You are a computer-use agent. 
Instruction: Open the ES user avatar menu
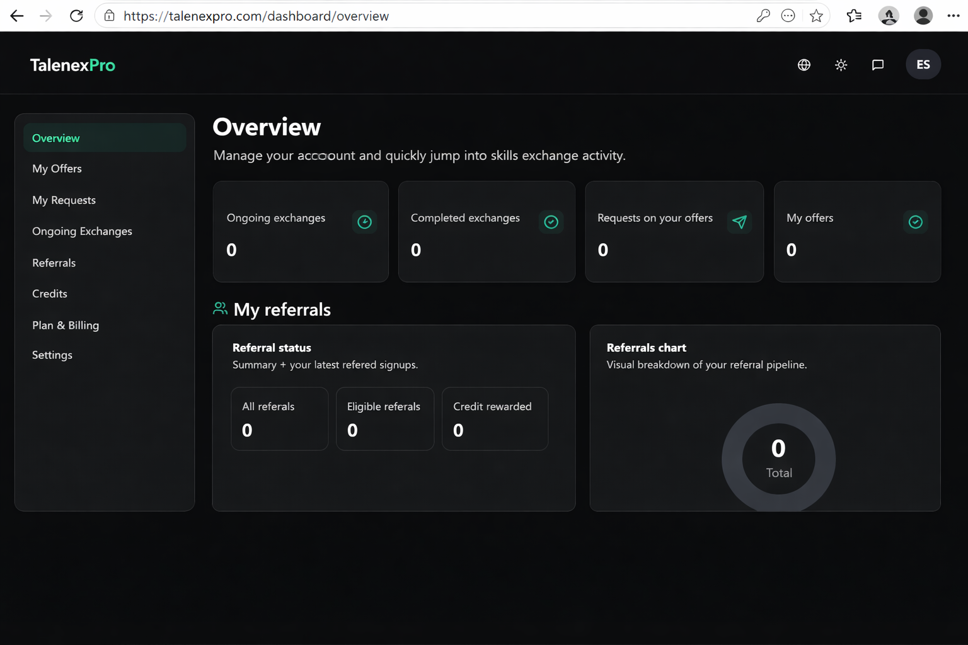point(923,64)
